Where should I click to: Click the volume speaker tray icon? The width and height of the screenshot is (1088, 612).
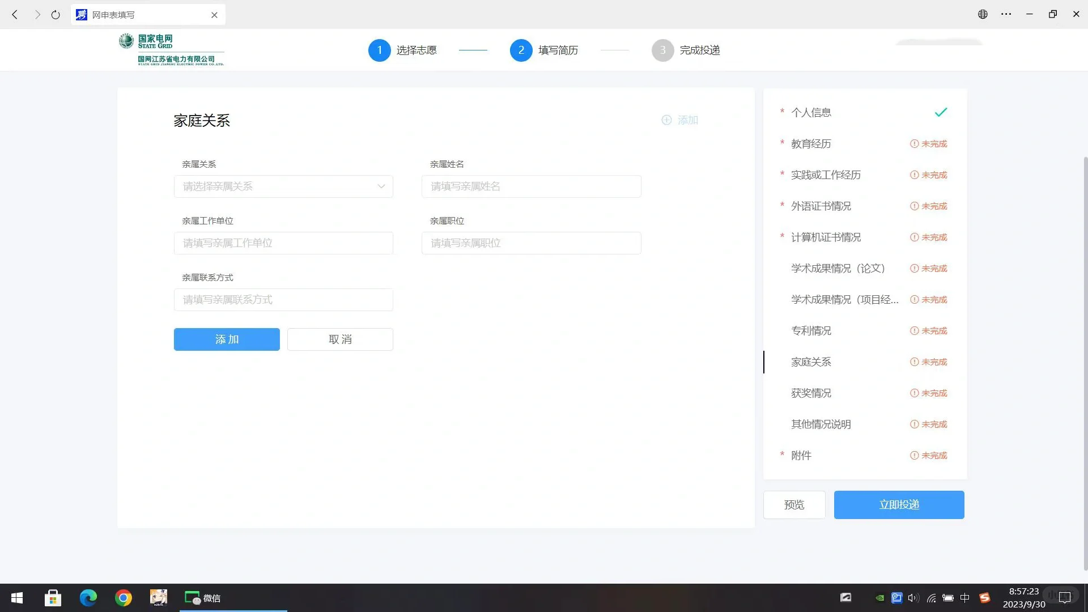[913, 598]
